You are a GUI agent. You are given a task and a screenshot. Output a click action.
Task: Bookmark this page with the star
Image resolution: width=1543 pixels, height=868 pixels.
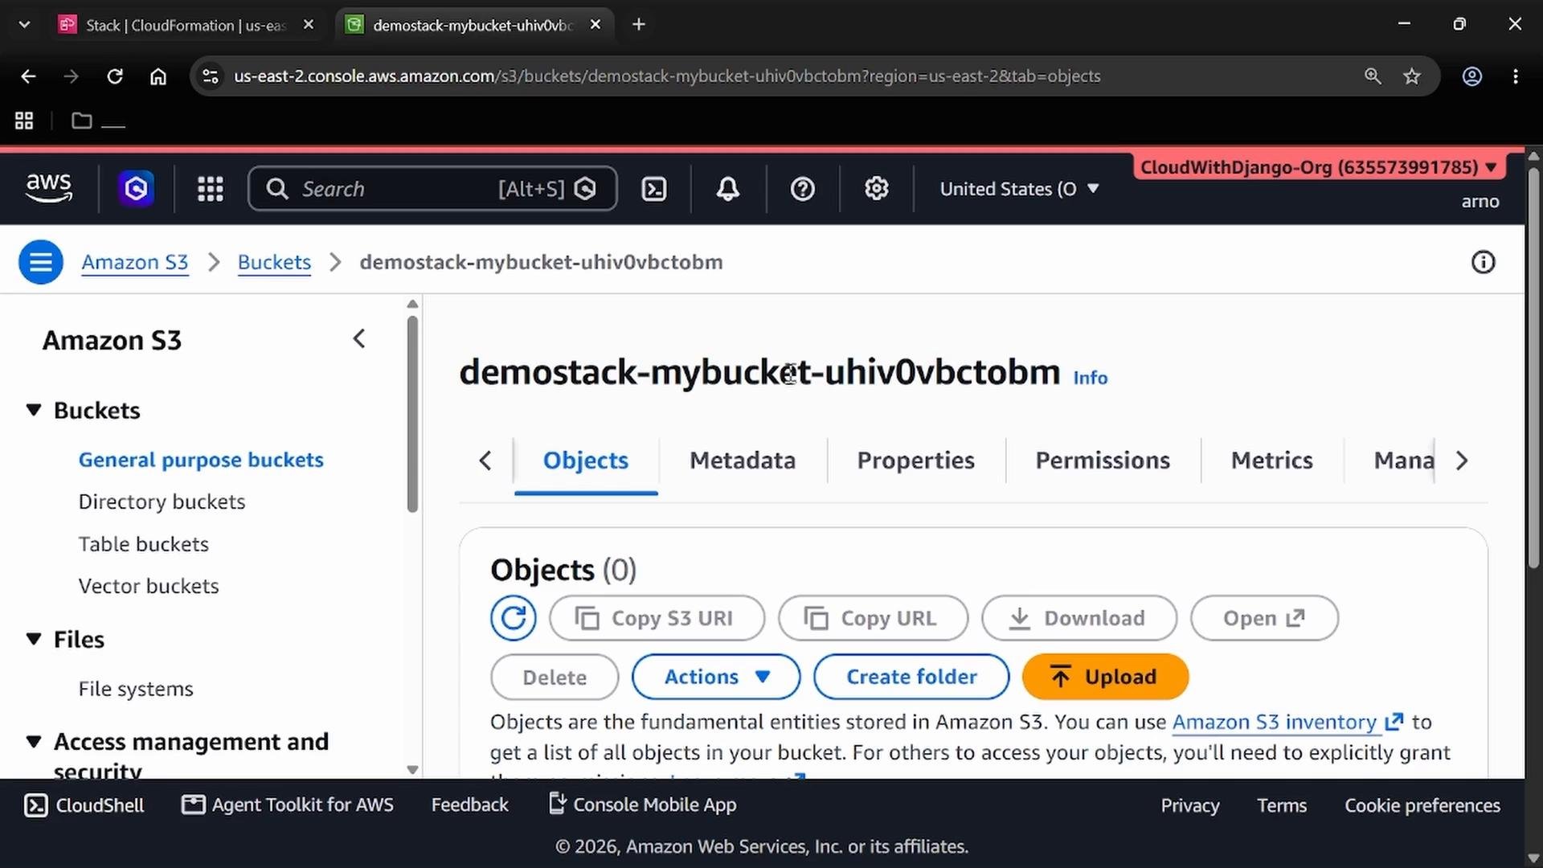coord(1412,76)
